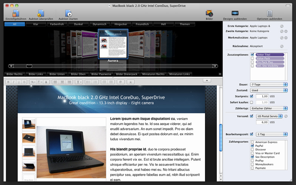Select the Farbenfroh design category tab

(x=57, y=24)
